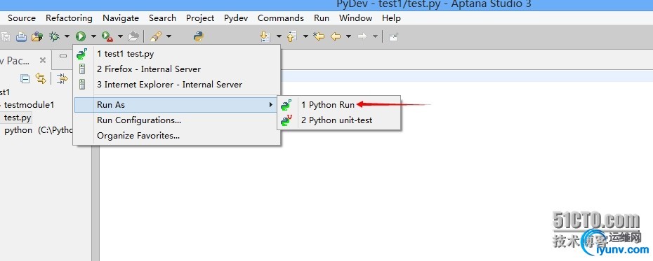Click Next Annotation down-arrow icon
The image size is (653, 261).
[x=265, y=36]
